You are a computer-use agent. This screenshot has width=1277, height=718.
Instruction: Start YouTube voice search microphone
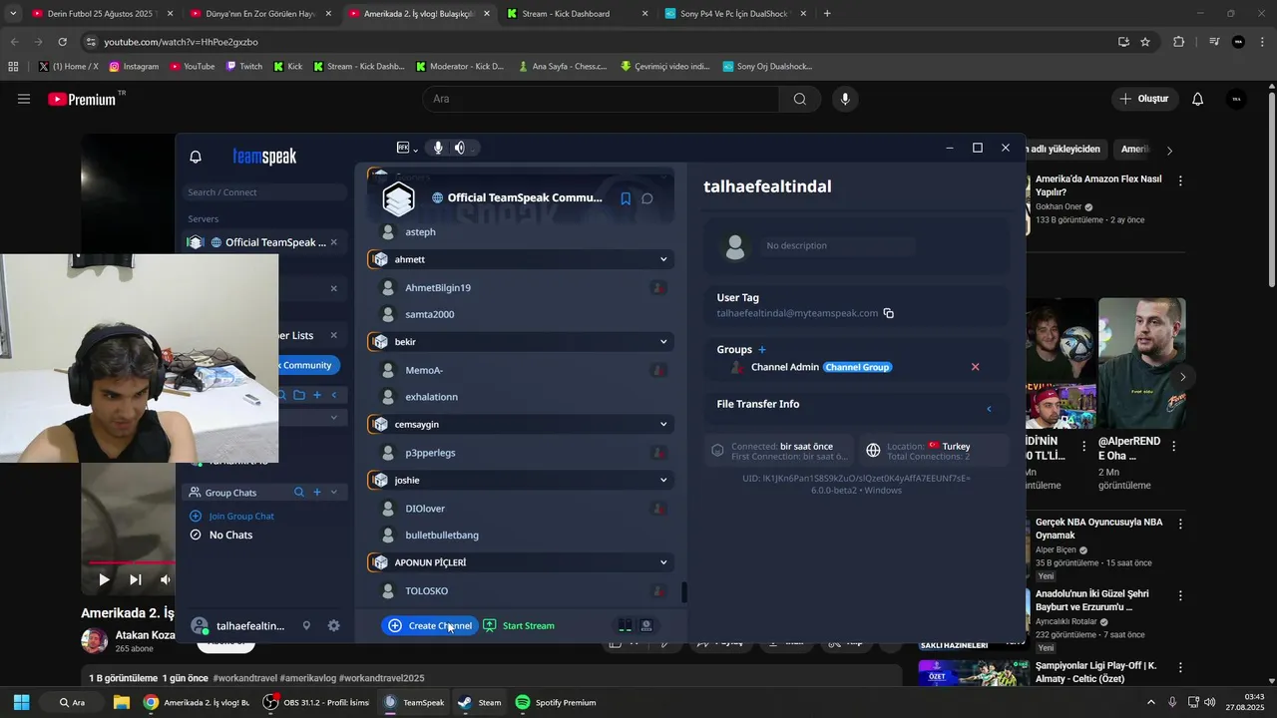[845, 99]
